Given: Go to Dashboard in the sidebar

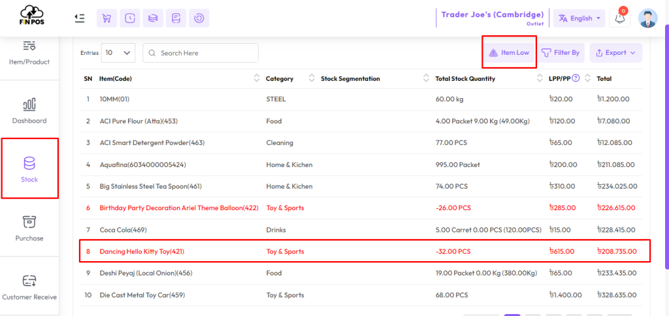Looking at the screenshot, I should pyautogui.click(x=29, y=110).
